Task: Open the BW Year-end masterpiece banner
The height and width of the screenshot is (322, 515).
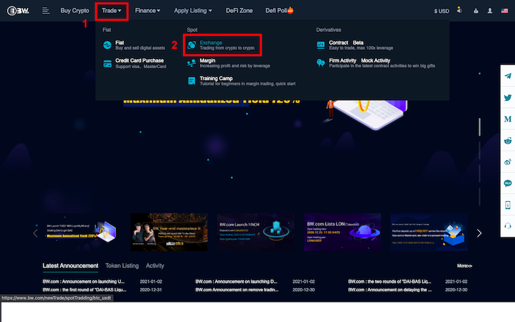Action: tap(169, 232)
